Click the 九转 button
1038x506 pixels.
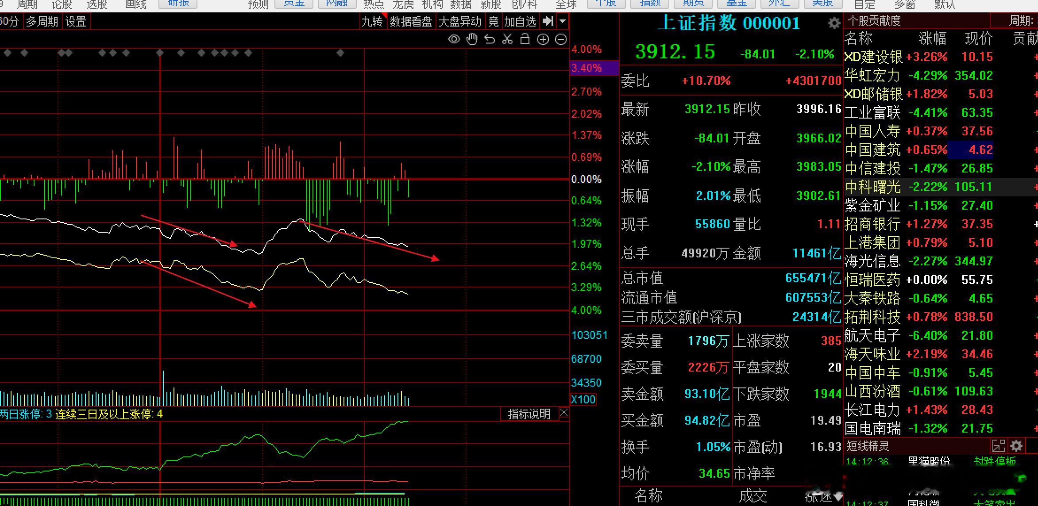coord(372,21)
